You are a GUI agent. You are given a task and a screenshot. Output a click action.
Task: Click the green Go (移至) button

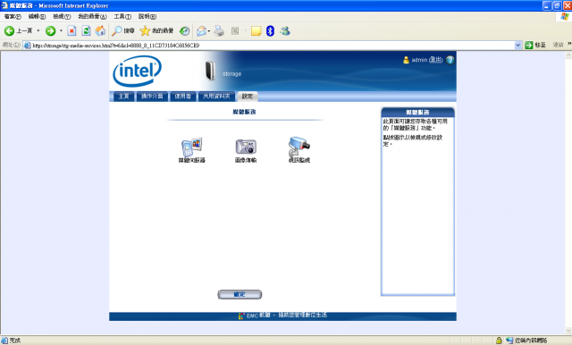click(x=535, y=45)
